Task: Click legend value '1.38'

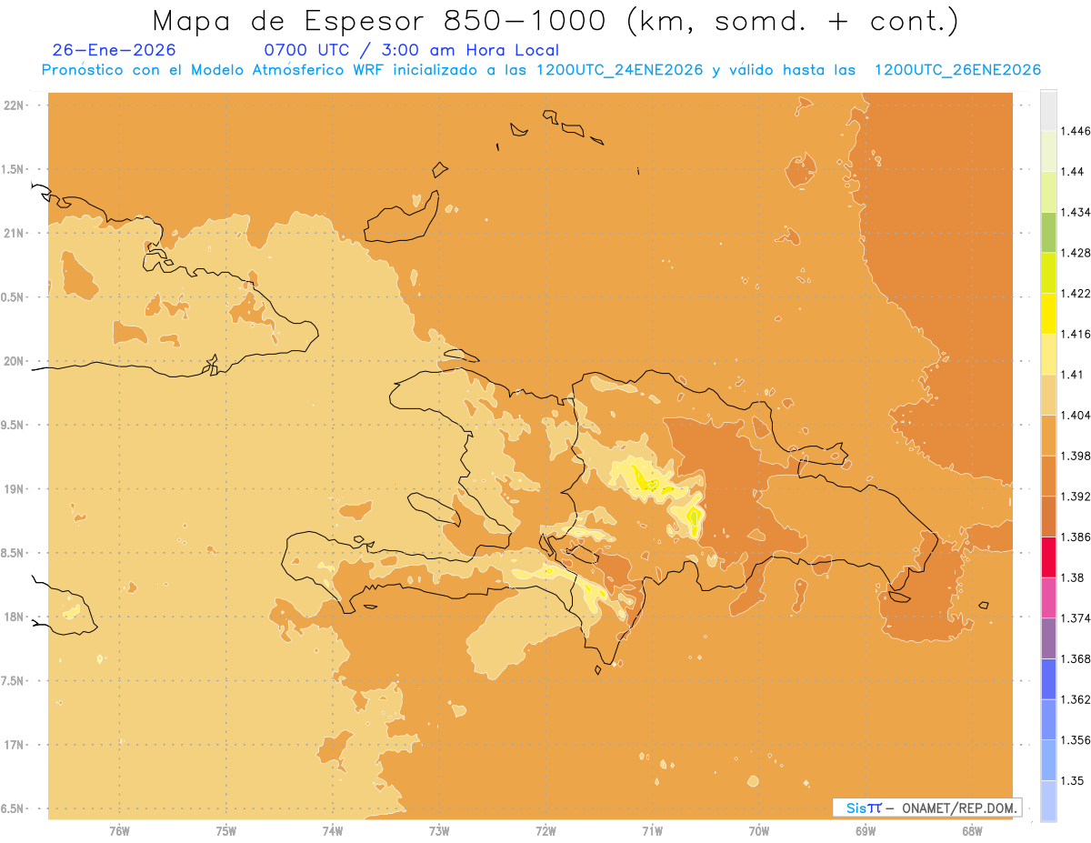Action: click(1071, 577)
